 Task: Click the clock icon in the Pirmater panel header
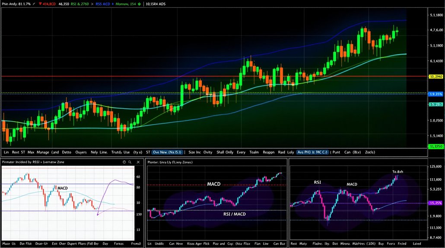[x=124, y=162]
